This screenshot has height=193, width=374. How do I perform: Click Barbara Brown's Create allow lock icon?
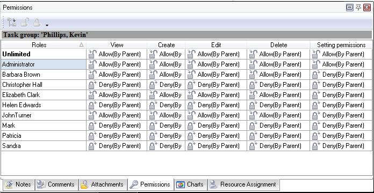tap(153, 75)
